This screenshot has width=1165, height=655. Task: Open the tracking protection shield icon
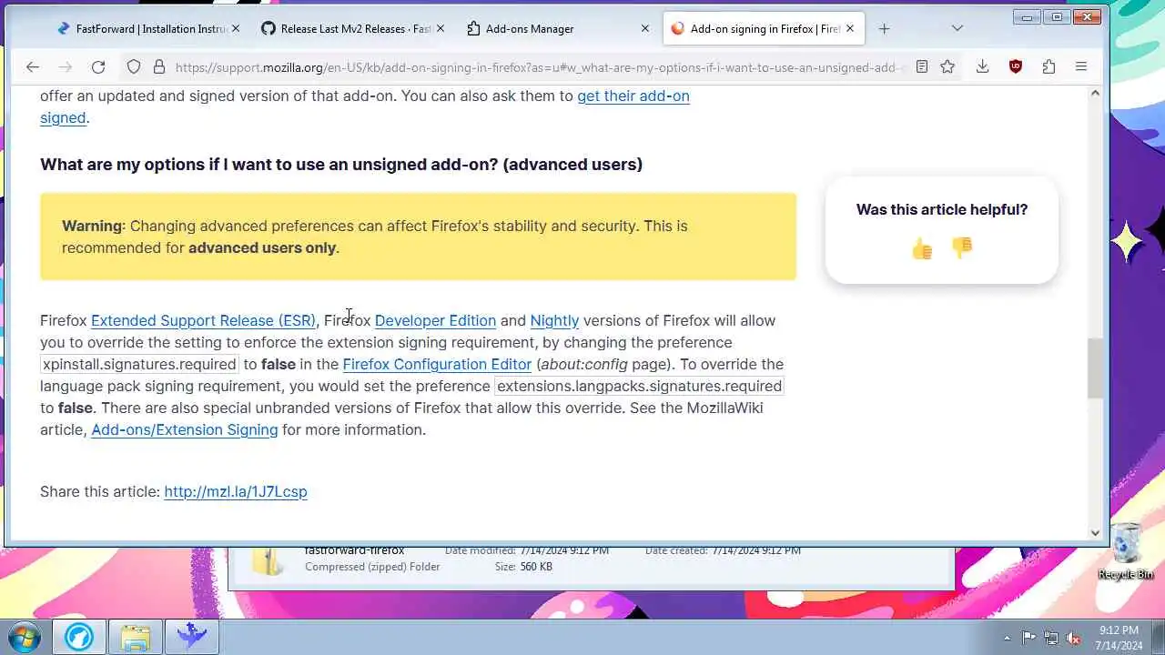(134, 66)
